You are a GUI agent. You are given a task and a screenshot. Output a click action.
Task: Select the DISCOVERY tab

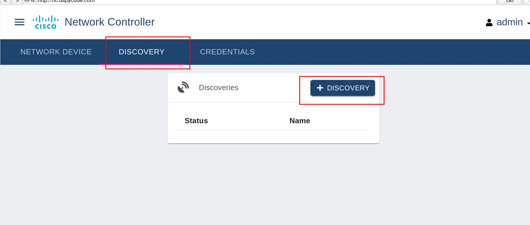pyautogui.click(x=142, y=52)
